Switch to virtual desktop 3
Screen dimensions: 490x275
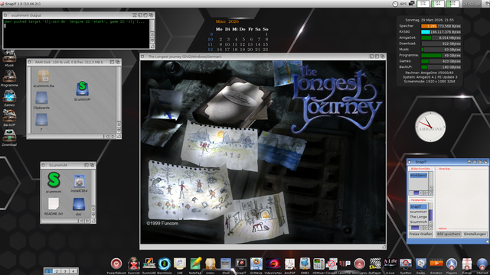point(65,271)
